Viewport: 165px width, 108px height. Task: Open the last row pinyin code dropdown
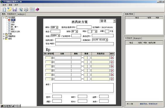52,79
